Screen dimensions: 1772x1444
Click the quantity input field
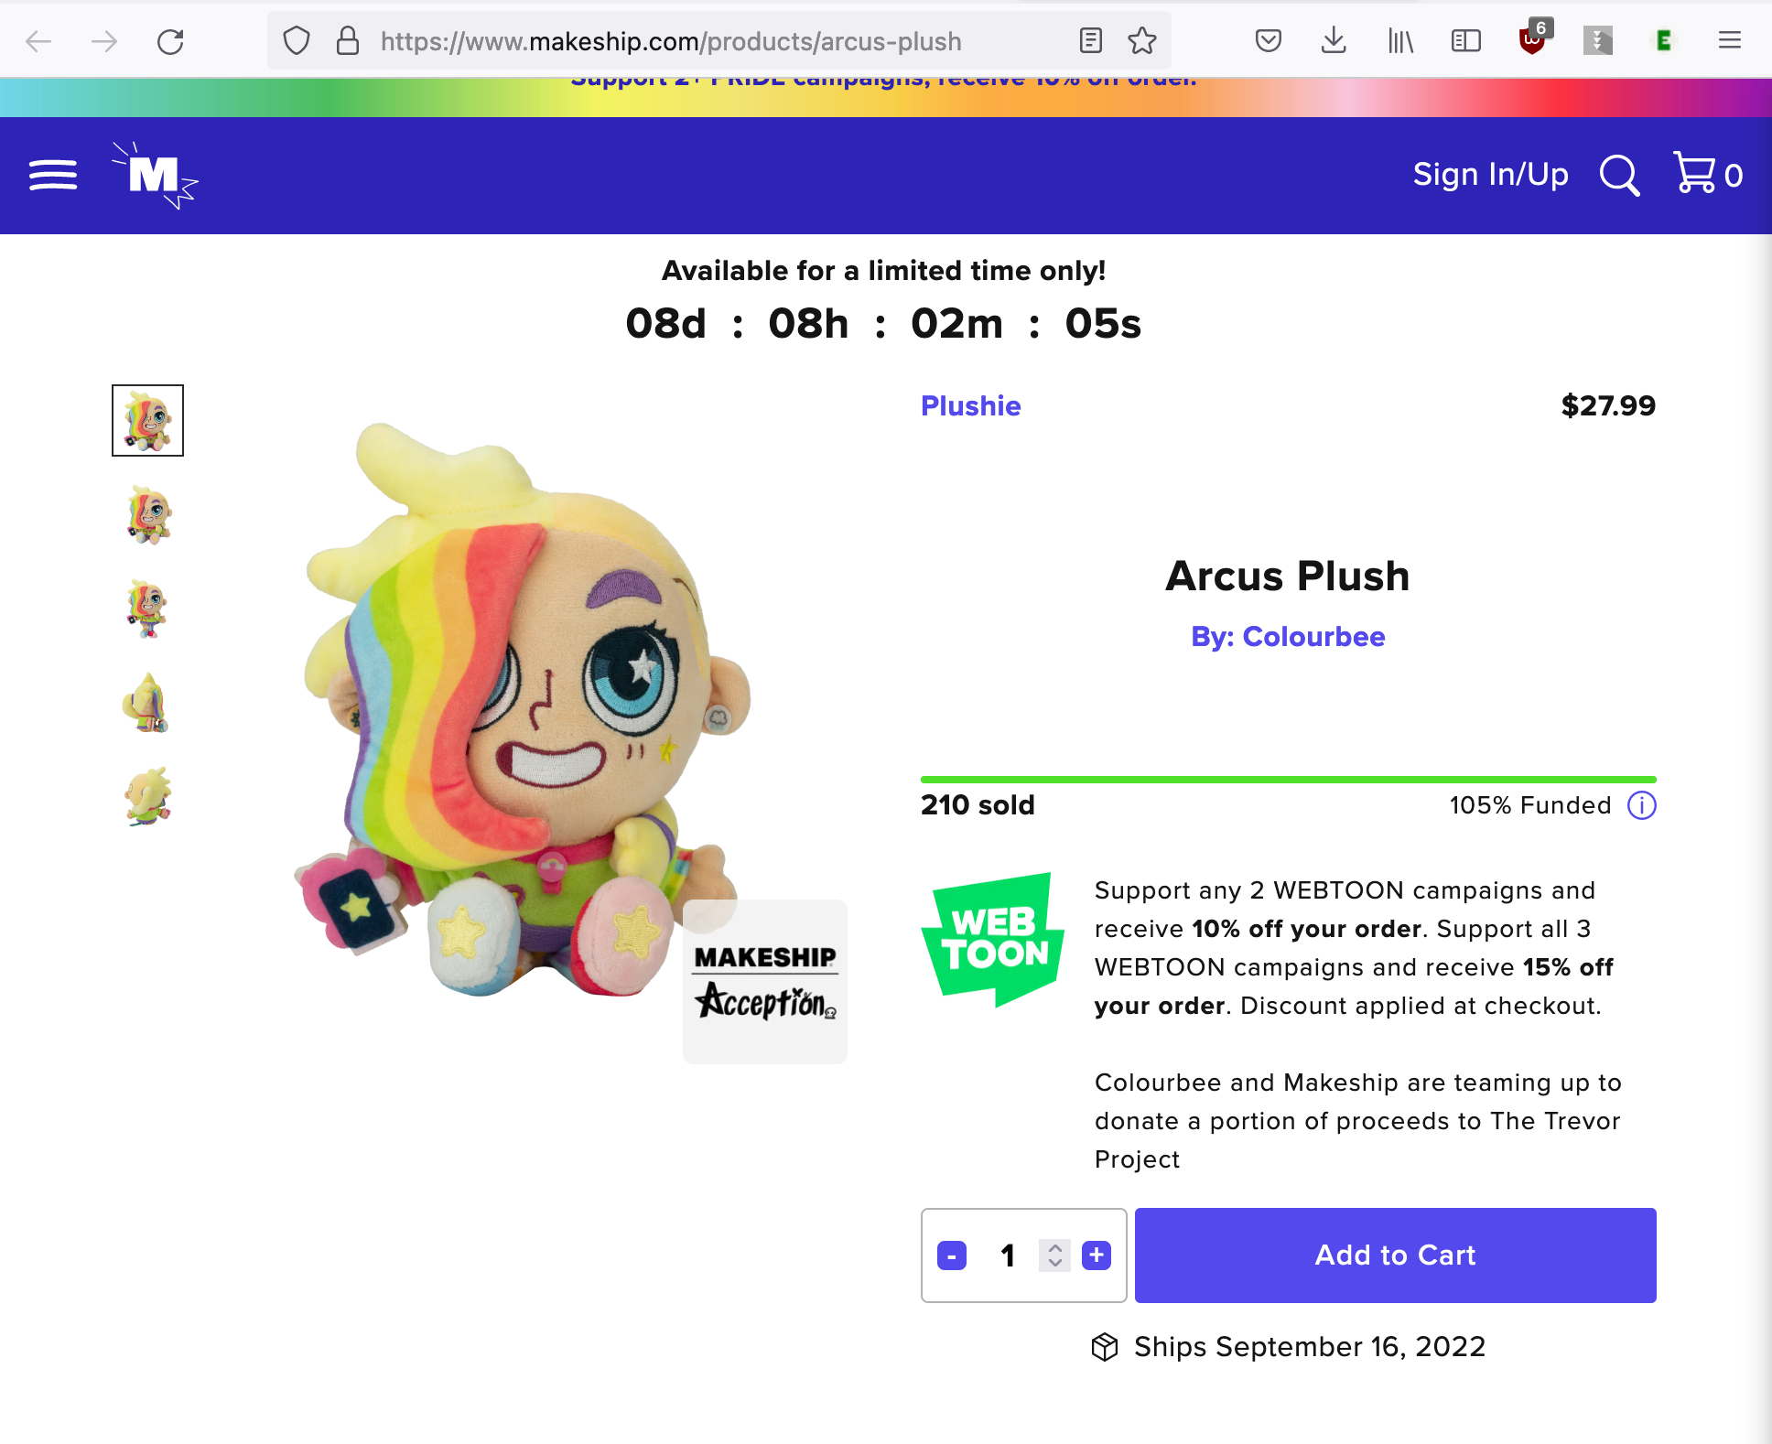1008,1255
